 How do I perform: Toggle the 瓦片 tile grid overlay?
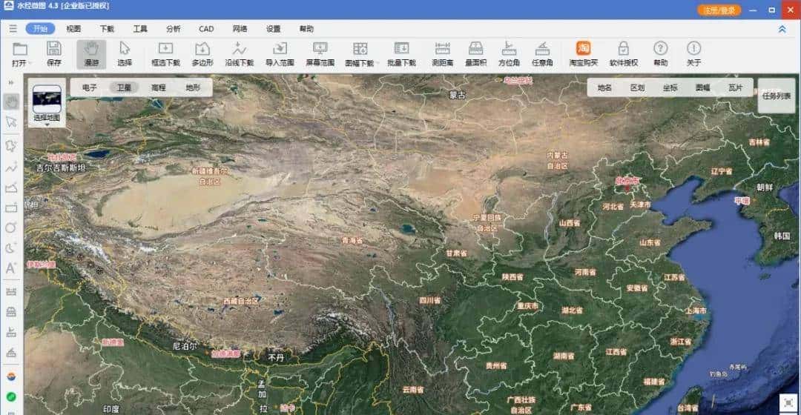pyautogui.click(x=735, y=87)
